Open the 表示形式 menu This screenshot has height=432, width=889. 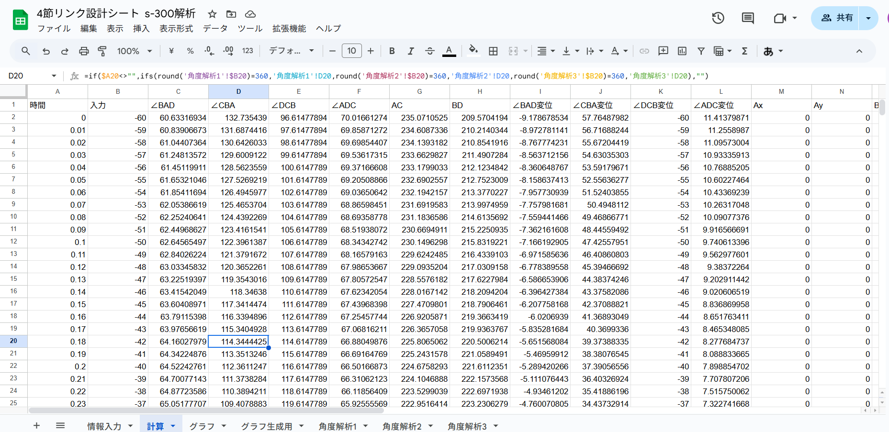click(176, 29)
